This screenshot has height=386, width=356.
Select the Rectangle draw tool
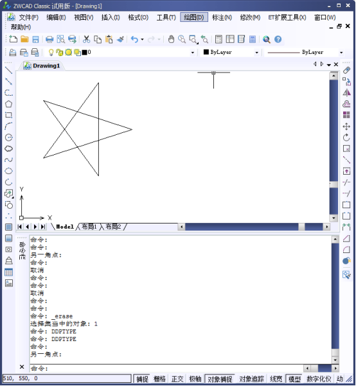(x=8, y=115)
